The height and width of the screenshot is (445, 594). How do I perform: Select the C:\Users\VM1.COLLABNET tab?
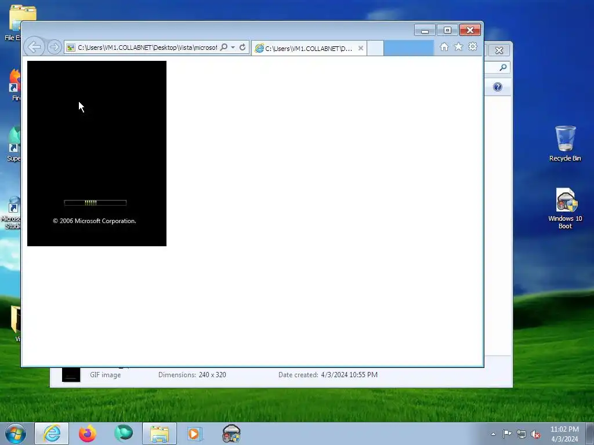(309, 49)
